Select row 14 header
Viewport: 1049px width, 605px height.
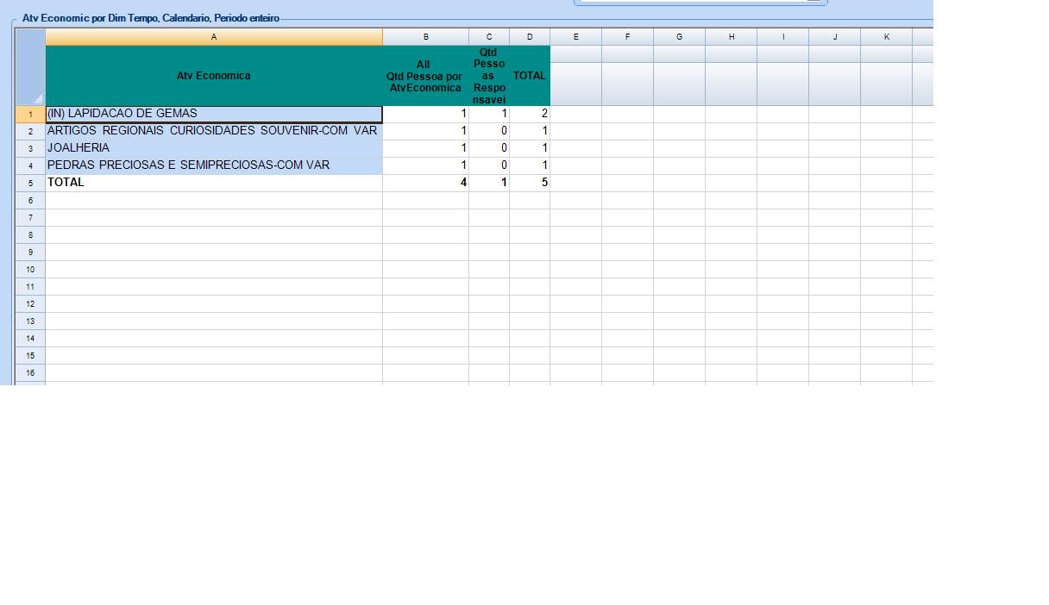click(30, 339)
